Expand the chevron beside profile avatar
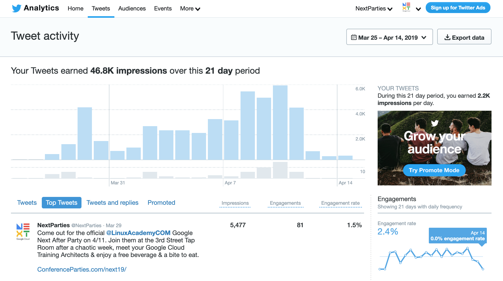 point(418,9)
